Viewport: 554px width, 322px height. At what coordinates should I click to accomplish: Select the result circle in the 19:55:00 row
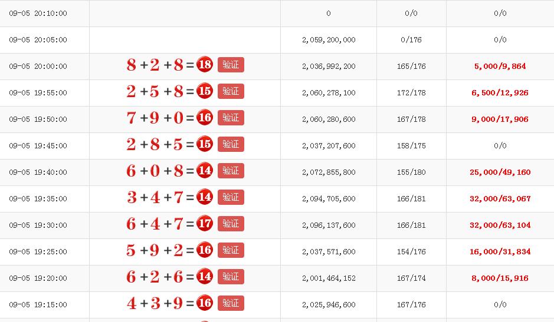tap(205, 91)
